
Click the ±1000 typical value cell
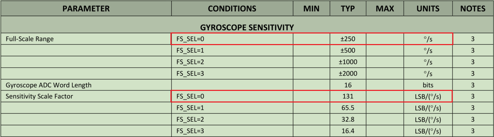click(348, 62)
